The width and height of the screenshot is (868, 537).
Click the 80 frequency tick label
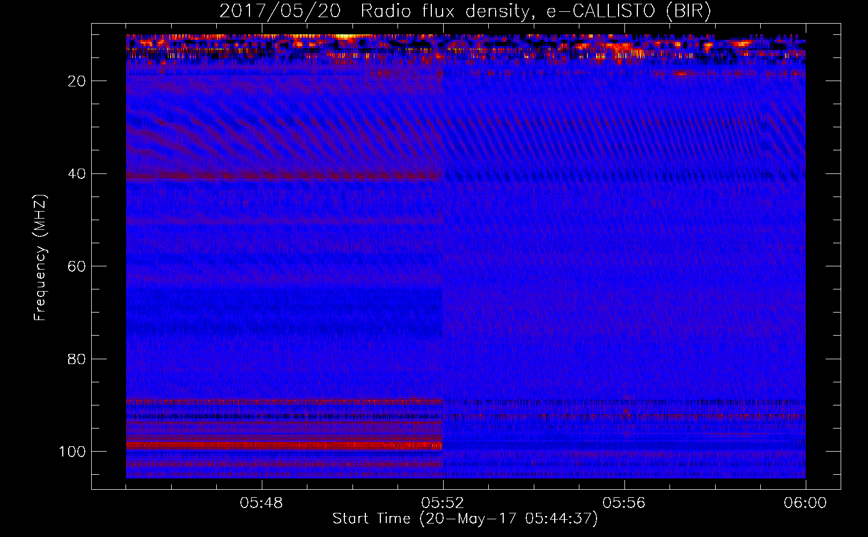(77, 359)
